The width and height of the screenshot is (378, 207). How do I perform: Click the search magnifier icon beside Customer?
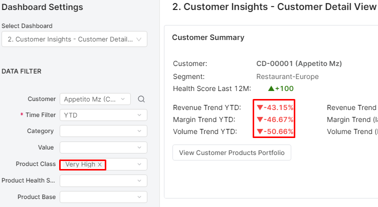coord(141,99)
